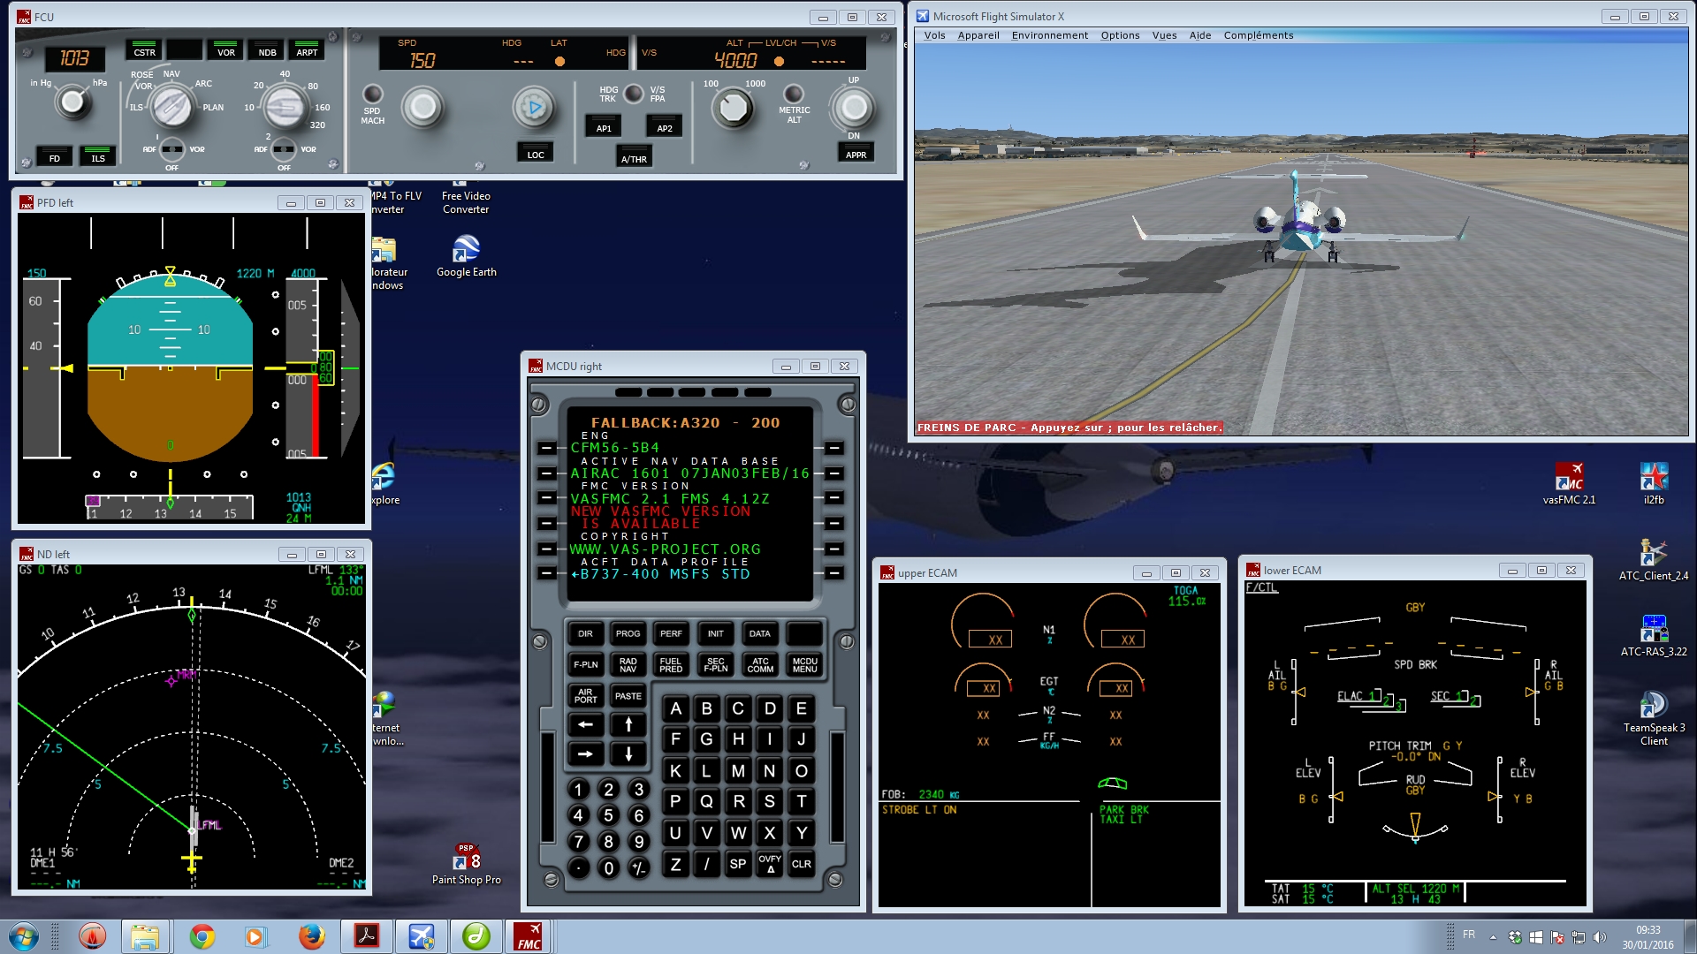This screenshot has width=1697, height=954.
Task: Click the MCDU PROG key
Action: click(628, 633)
